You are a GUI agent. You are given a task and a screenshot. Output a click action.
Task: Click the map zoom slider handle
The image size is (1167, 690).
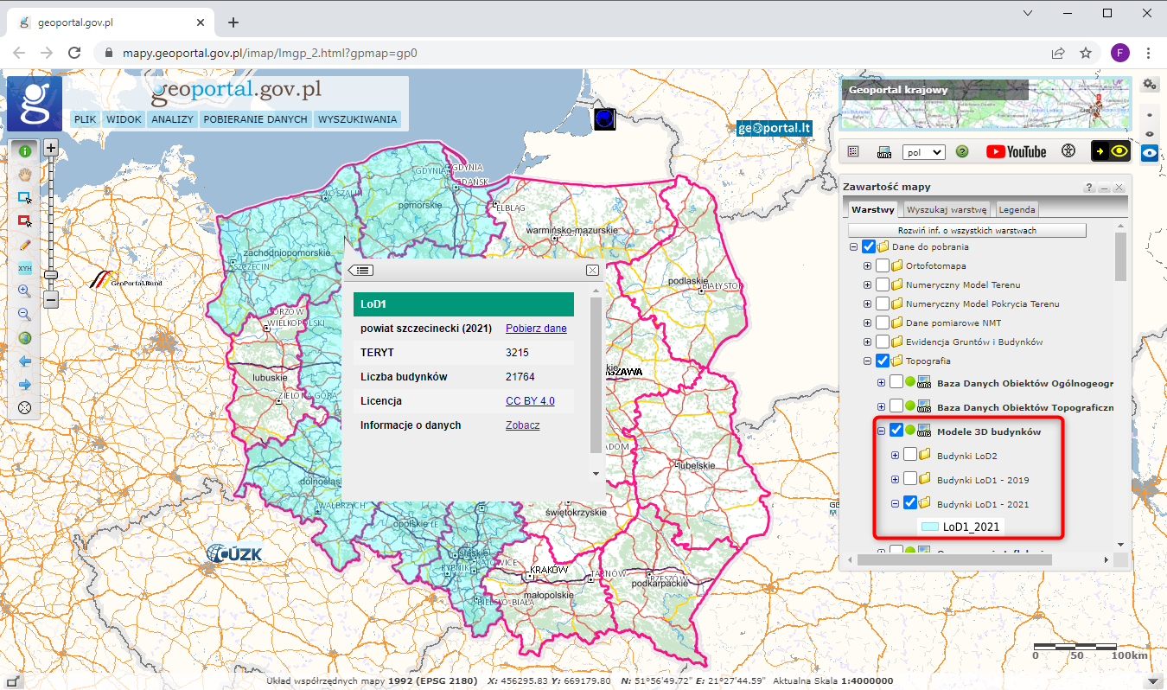51,274
